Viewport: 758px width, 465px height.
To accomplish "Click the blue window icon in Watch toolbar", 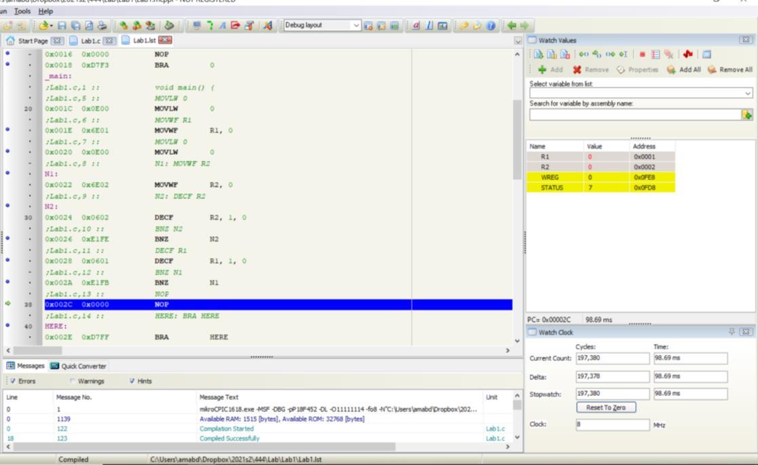I will (706, 54).
